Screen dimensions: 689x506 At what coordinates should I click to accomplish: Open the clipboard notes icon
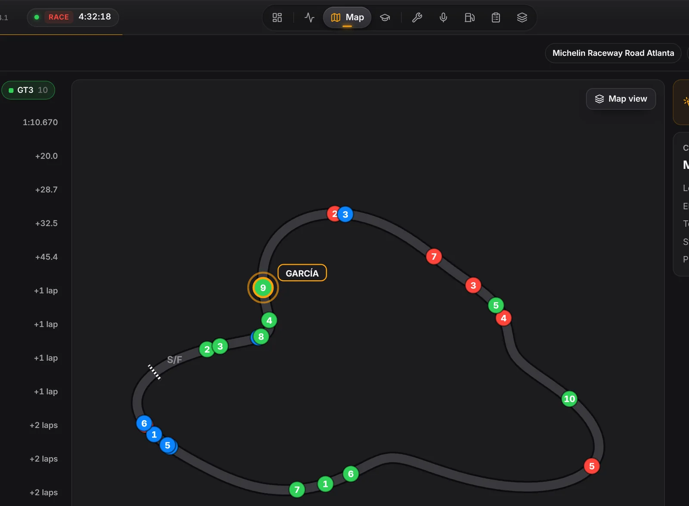(496, 18)
